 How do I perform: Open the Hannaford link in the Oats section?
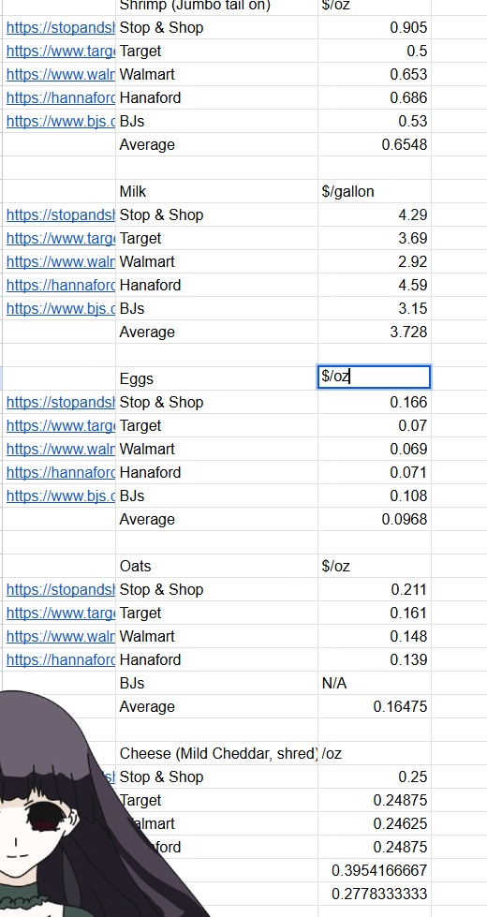pyautogui.click(x=61, y=659)
